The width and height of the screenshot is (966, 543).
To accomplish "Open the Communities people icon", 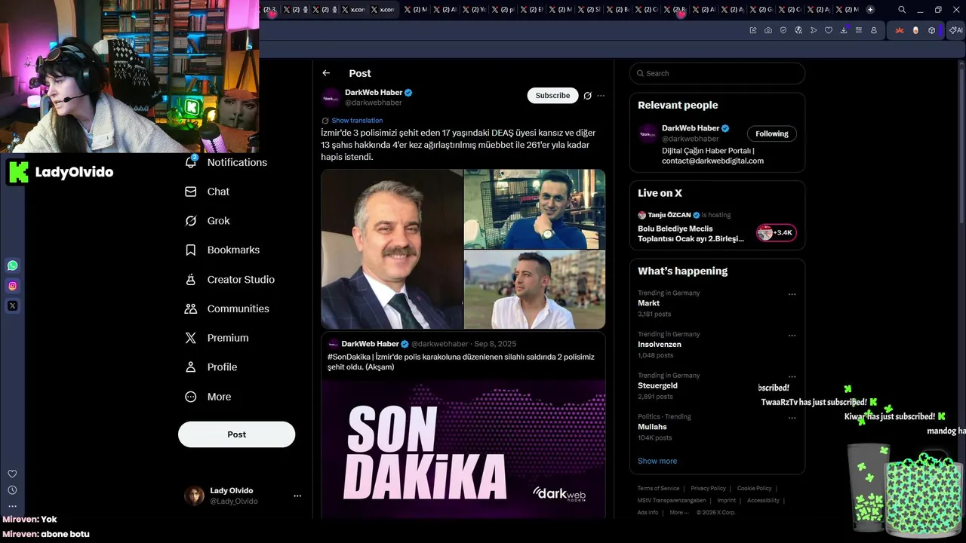I will tap(191, 308).
